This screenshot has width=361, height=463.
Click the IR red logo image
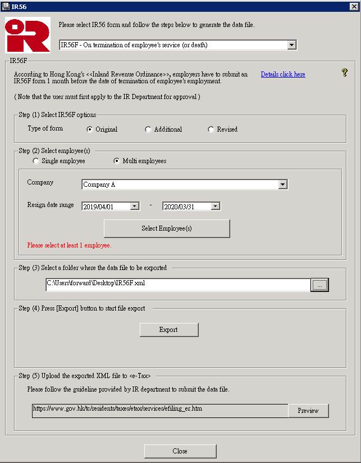(28, 35)
